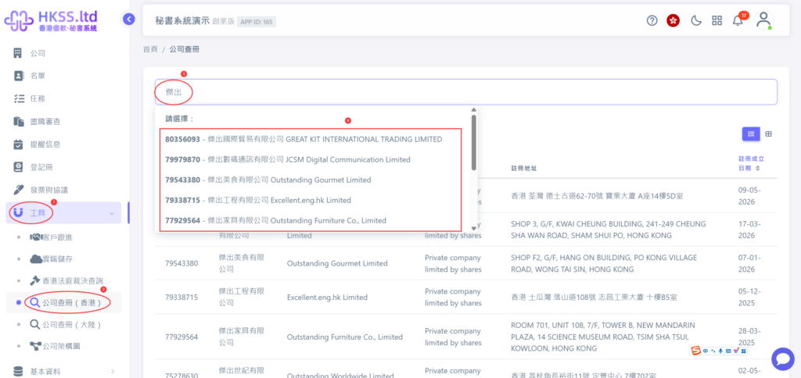
Task: Switch to grid view layout
Action: click(x=768, y=134)
